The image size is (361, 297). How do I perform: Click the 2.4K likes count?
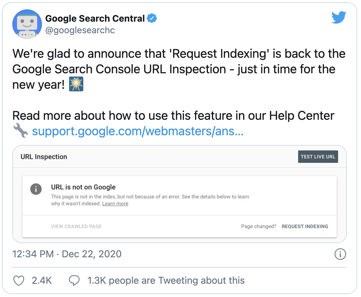click(x=42, y=281)
